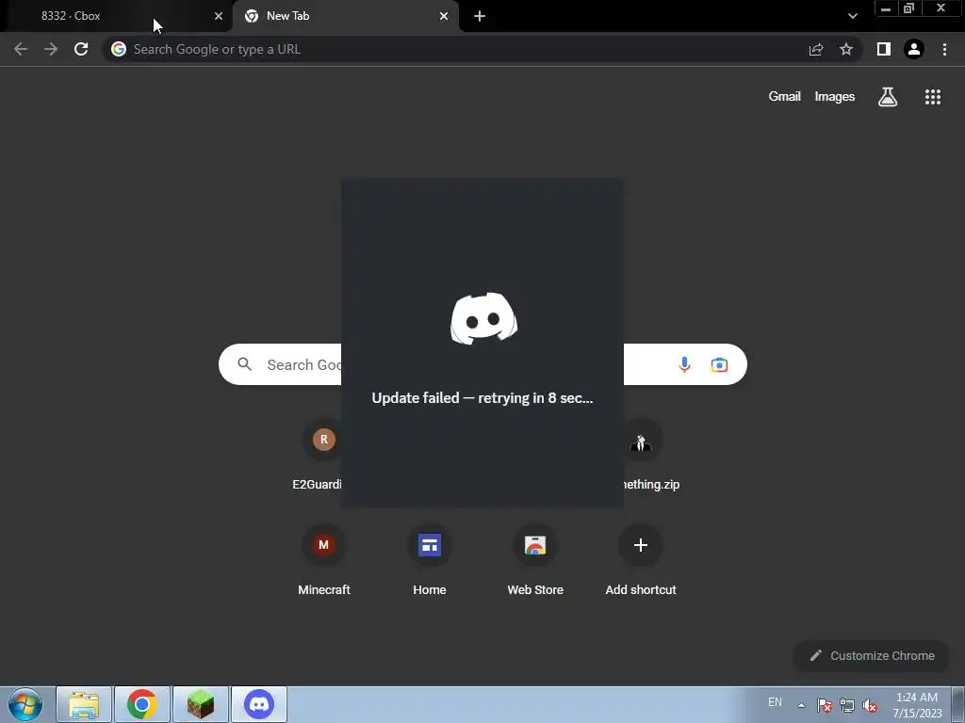Open the Google apps grid
The image size is (965, 723).
point(933,97)
